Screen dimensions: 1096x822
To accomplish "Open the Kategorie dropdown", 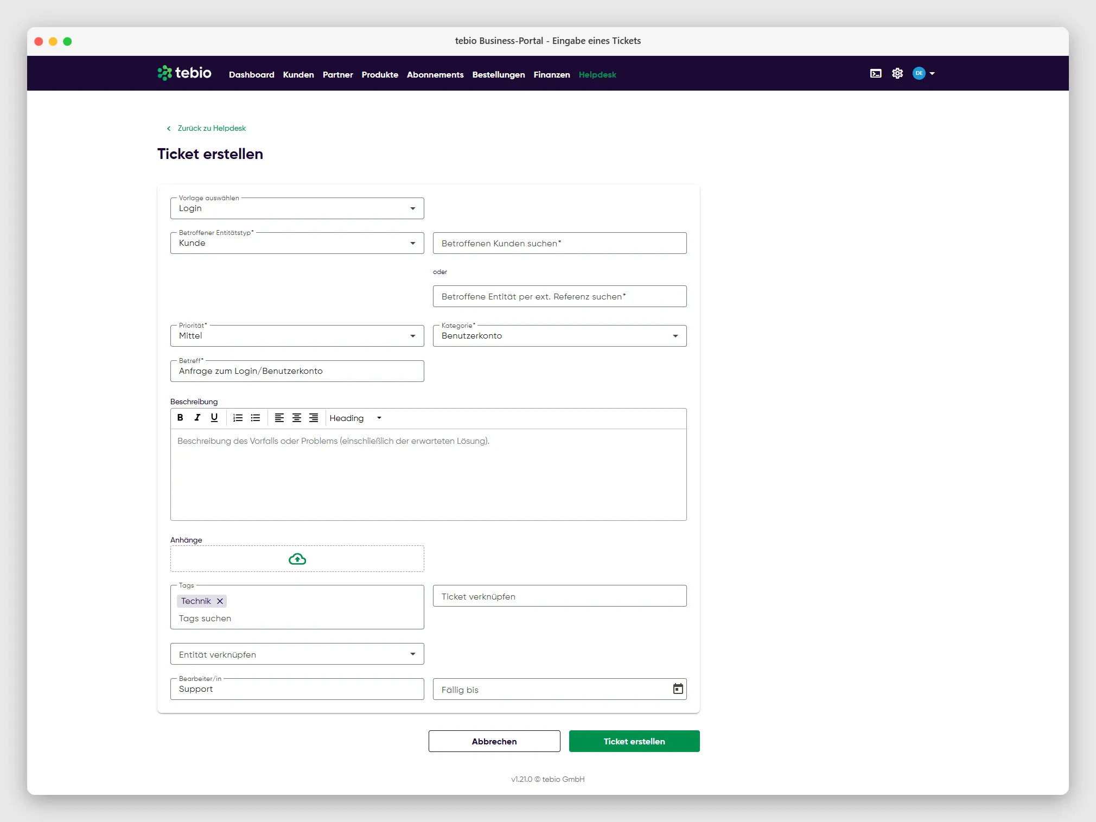I will (x=560, y=336).
